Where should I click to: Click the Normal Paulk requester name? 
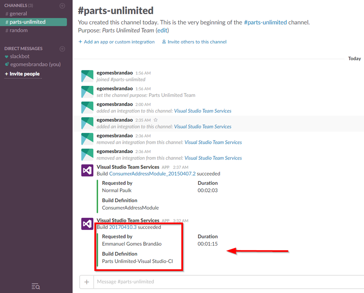click(117, 190)
